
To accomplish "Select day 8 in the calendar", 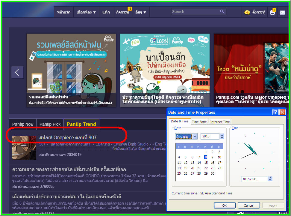I will [206, 157].
